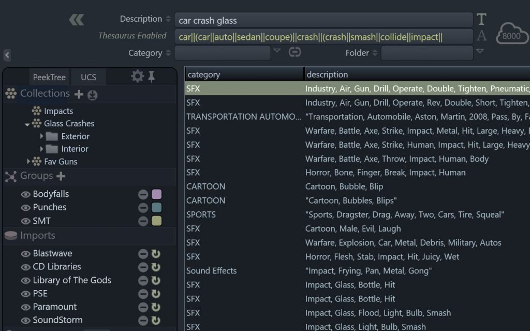Image resolution: width=530 pixels, height=331 pixels.
Task: Collapse the Glass Crashes collection
Action: (x=27, y=124)
